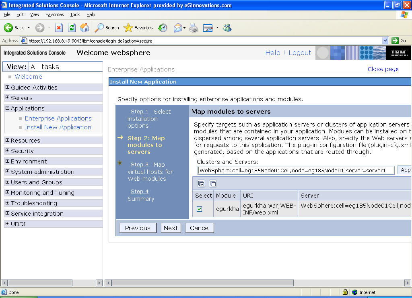Expand Users and Groups section

[x=7, y=182]
